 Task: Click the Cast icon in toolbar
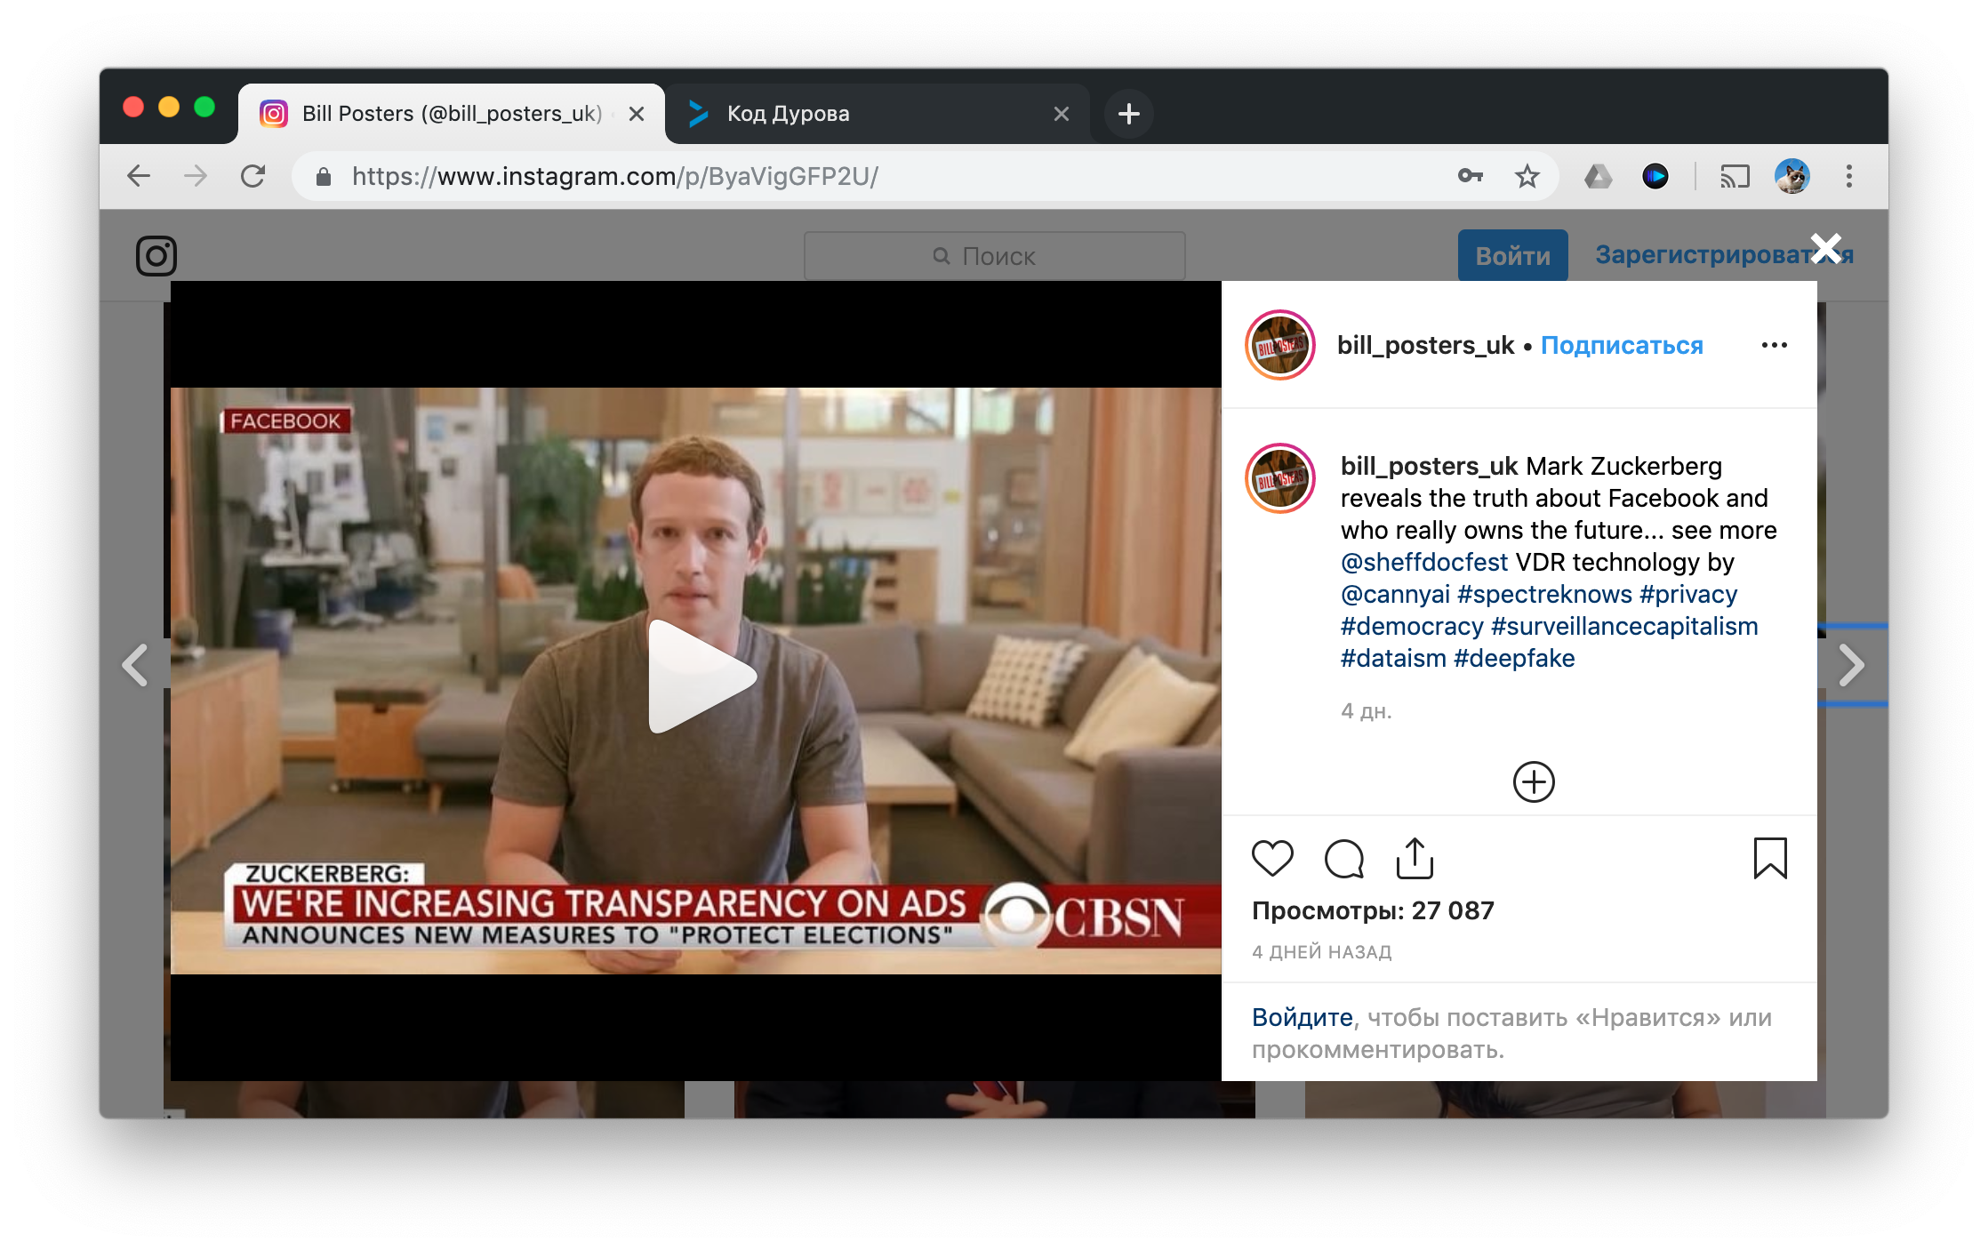click(1734, 176)
